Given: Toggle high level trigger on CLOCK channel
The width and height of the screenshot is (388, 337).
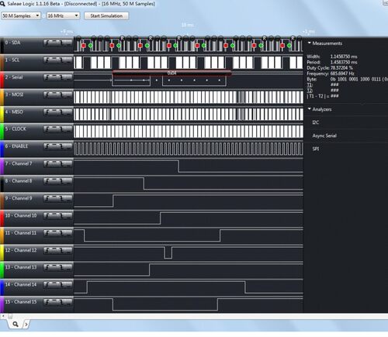Looking at the screenshot, I should 54,129.
